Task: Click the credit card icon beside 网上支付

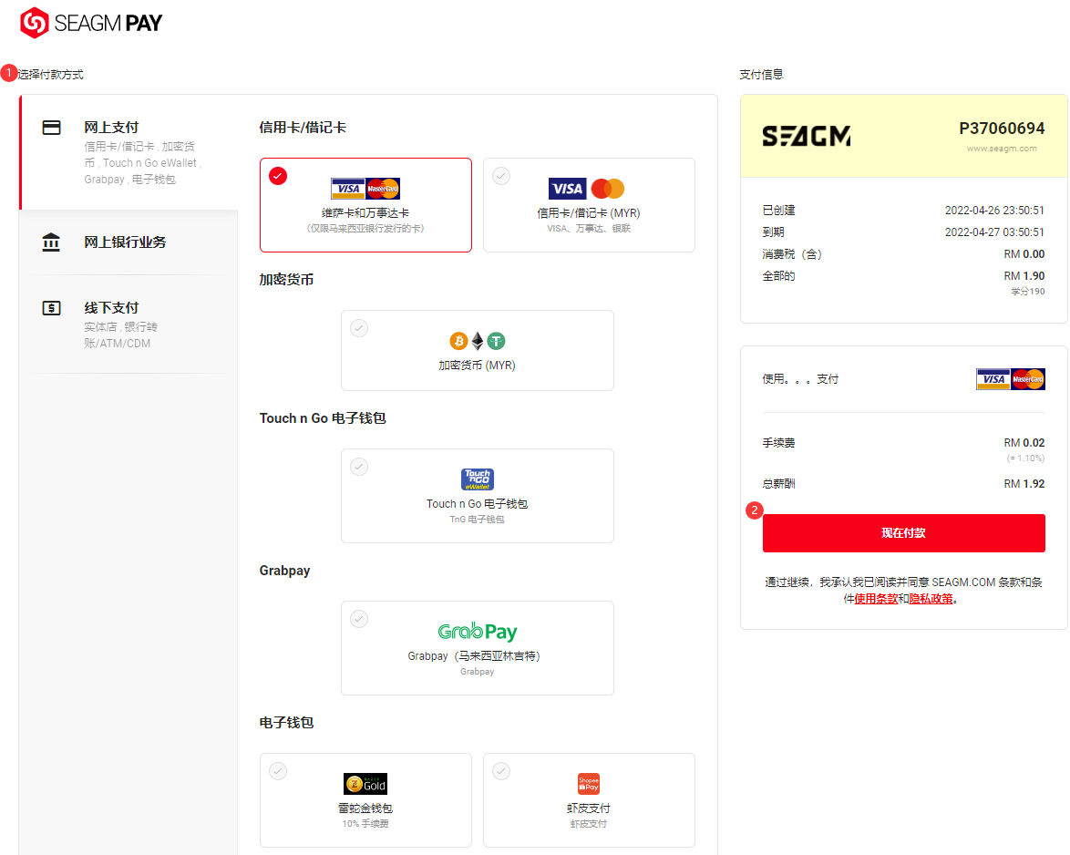Action: pyautogui.click(x=51, y=128)
